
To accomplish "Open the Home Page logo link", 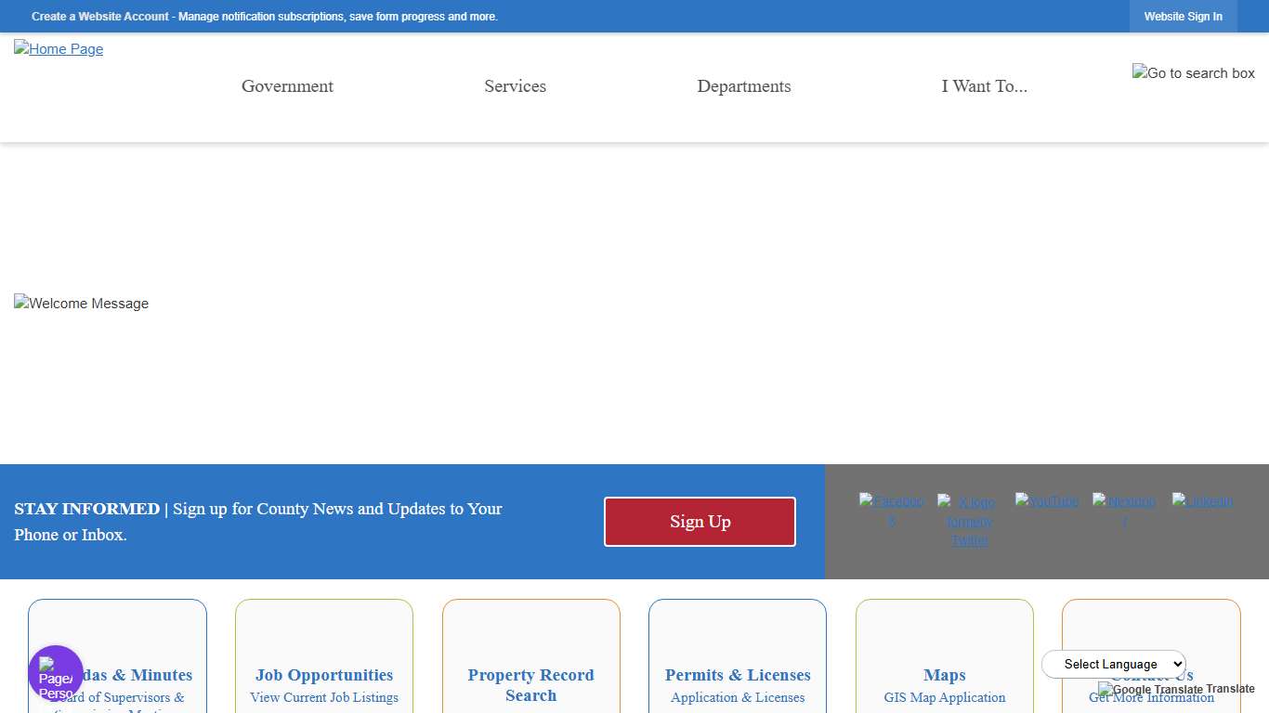I will click(59, 49).
